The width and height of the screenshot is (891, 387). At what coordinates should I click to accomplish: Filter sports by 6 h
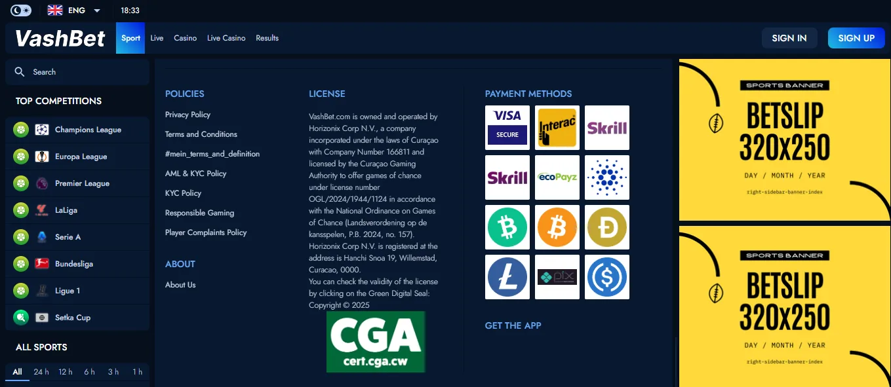click(89, 372)
